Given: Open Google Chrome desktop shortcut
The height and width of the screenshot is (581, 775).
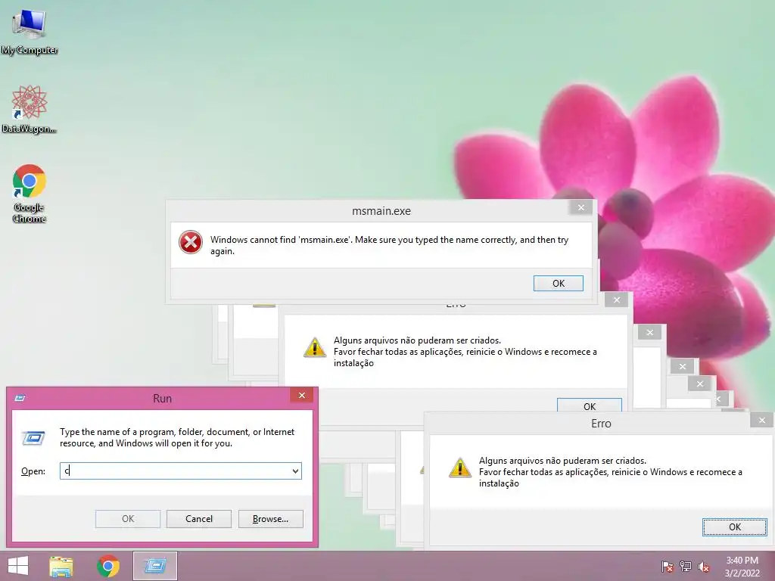Looking at the screenshot, I should coord(30,193).
